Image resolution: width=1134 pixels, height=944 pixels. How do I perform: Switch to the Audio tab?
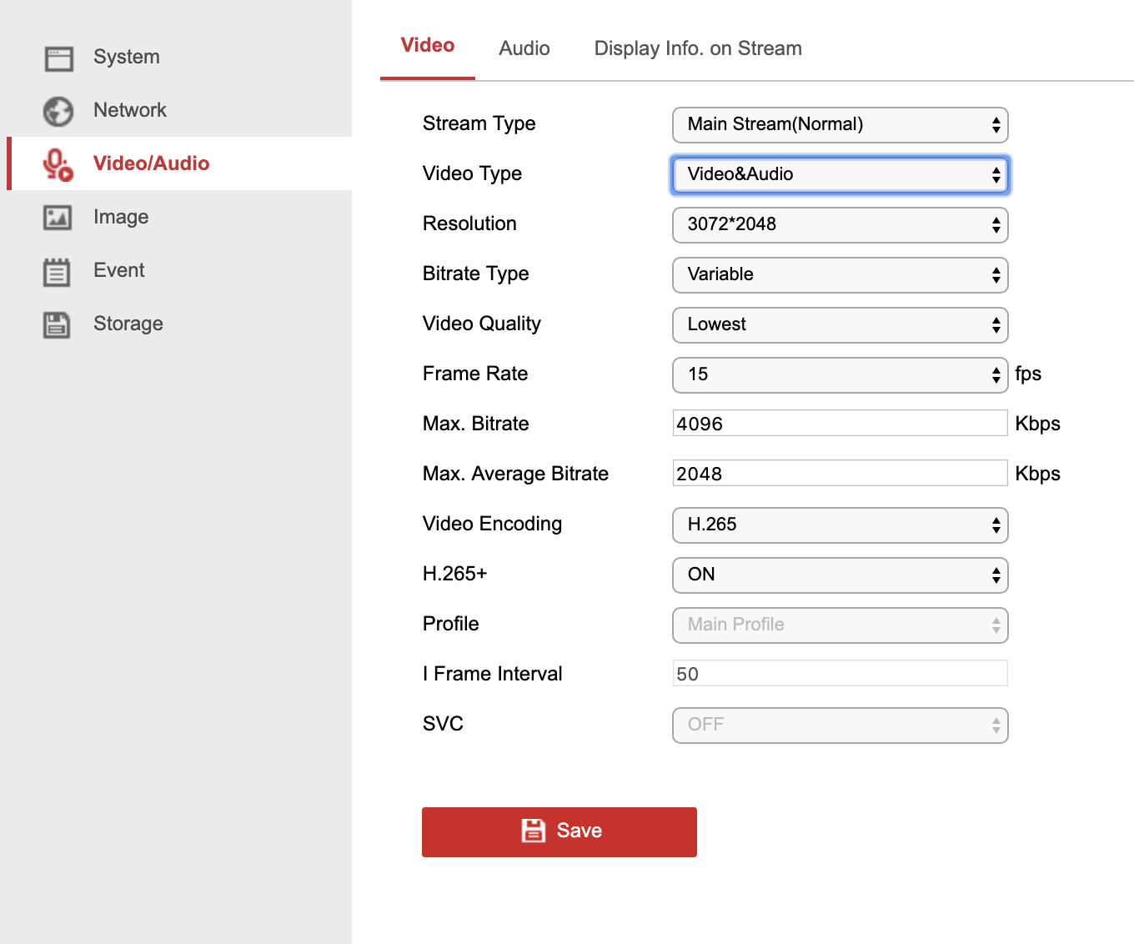(x=524, y=48)
